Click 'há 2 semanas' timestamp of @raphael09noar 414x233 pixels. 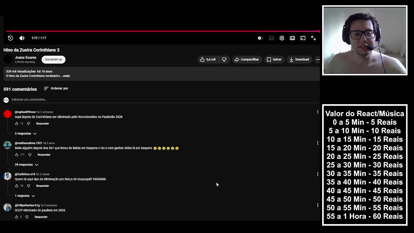(x=45, y=112)
